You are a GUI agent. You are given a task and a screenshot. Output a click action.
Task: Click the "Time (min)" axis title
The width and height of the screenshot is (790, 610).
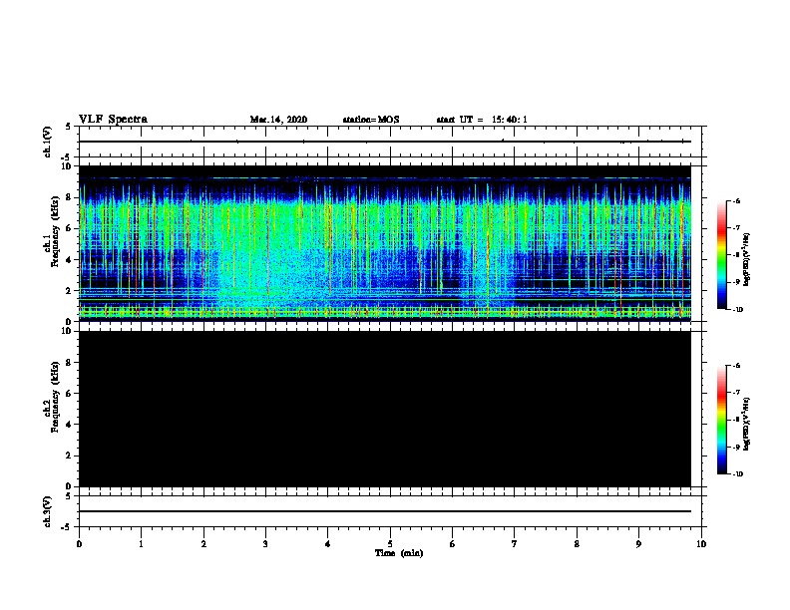pyautogui.click(x=399, y=553)
